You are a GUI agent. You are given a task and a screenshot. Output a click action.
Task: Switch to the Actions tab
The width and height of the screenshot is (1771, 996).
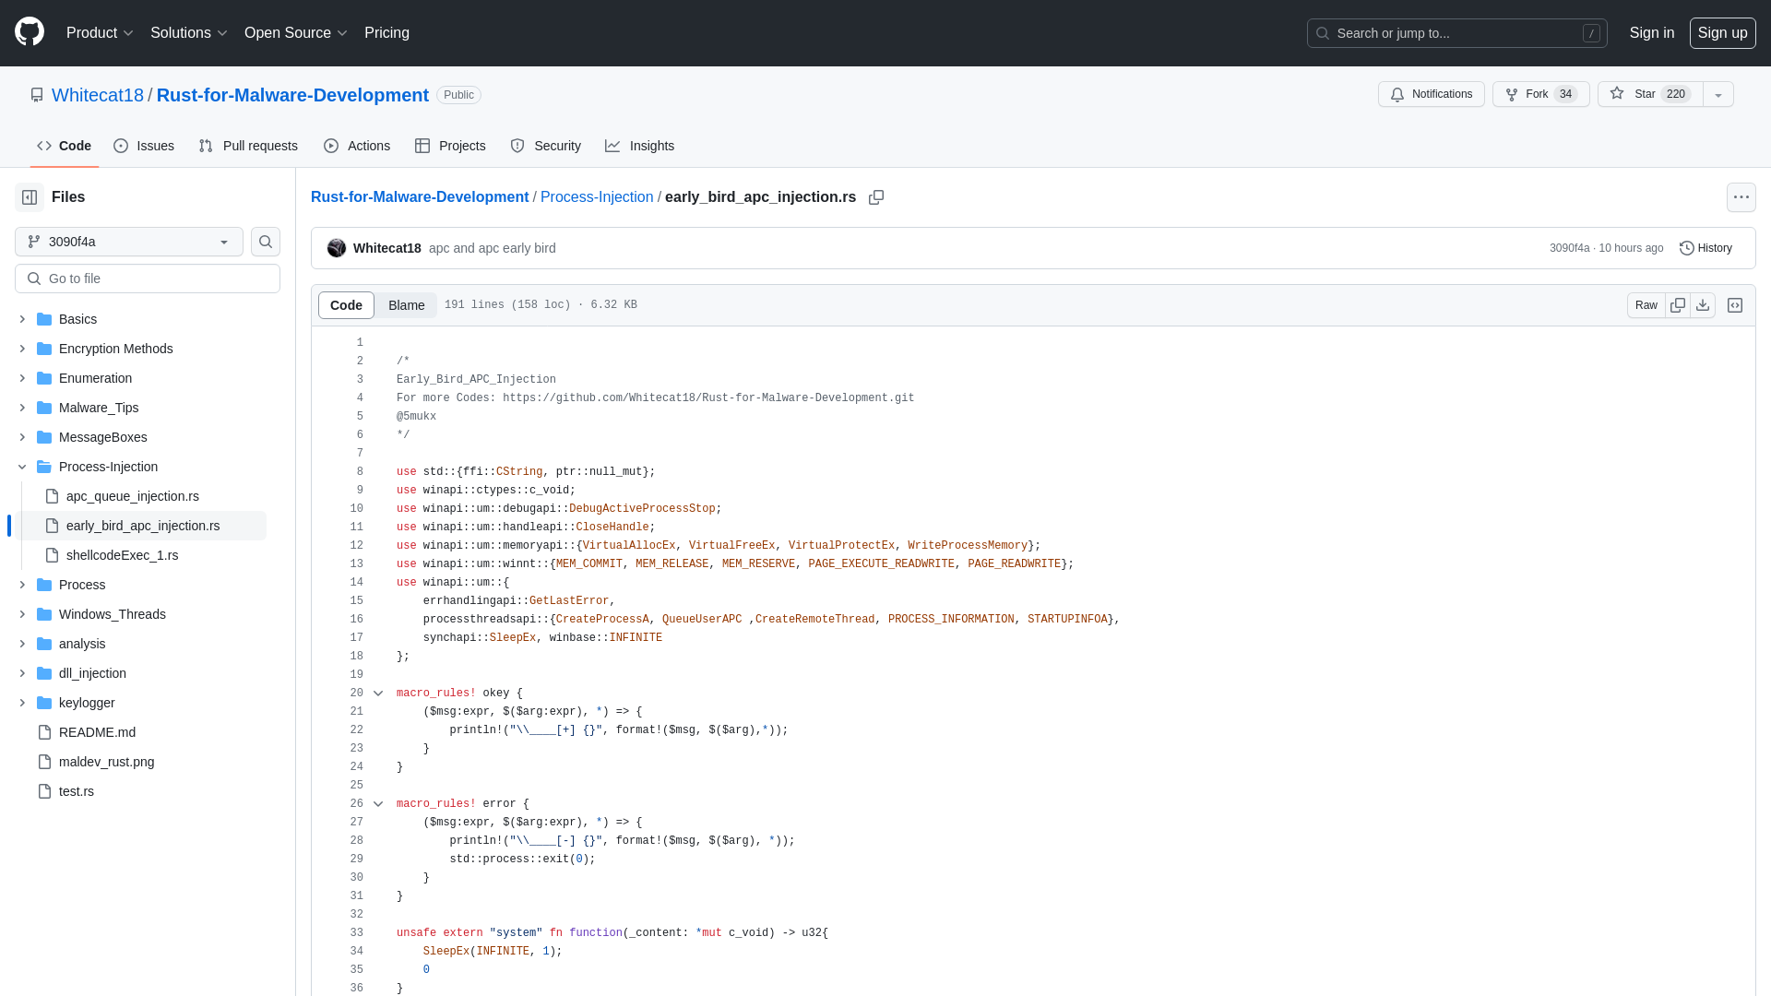click(357, 146)
